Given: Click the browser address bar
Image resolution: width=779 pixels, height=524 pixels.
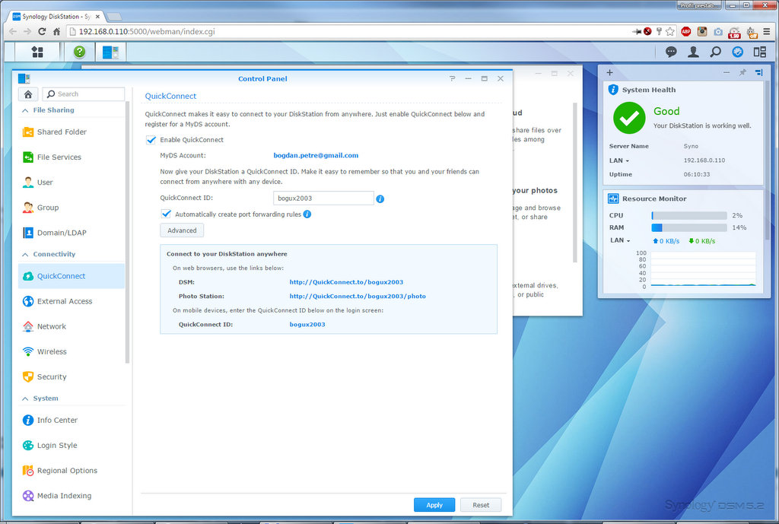Looking at the screenshot, I should (x=348, y=31).
